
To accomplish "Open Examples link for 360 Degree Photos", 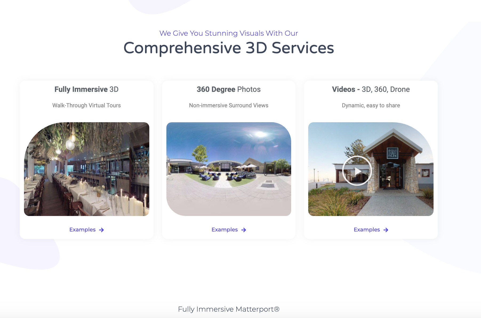I will (225, 230).
